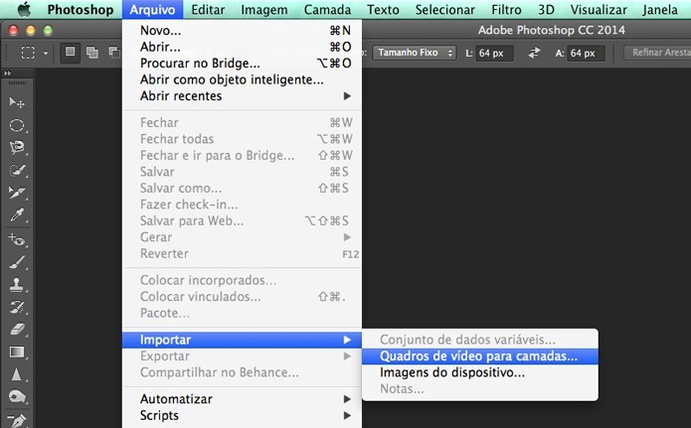The image size is (691, 428).
Task: Click the Refinar Aresta button
Action: (657, 53)
